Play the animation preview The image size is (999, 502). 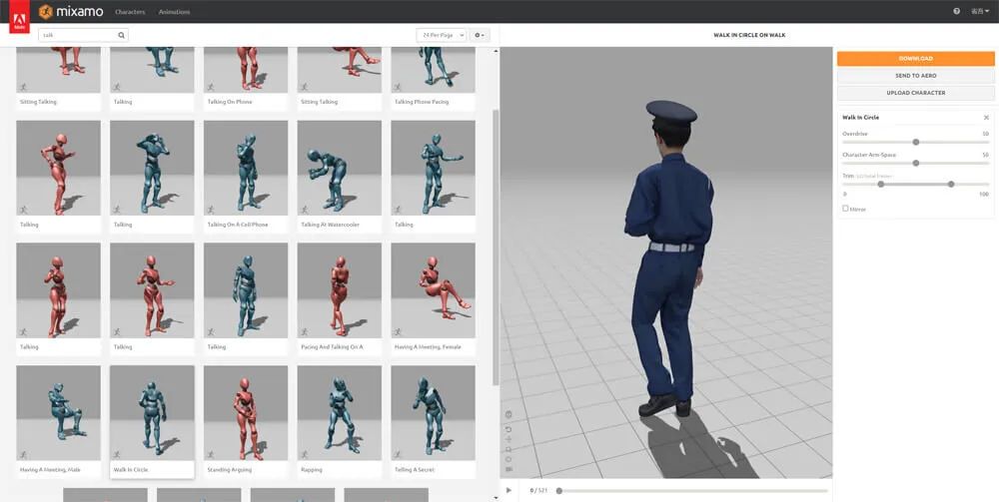pyautogui.click(x=508, y=490)
